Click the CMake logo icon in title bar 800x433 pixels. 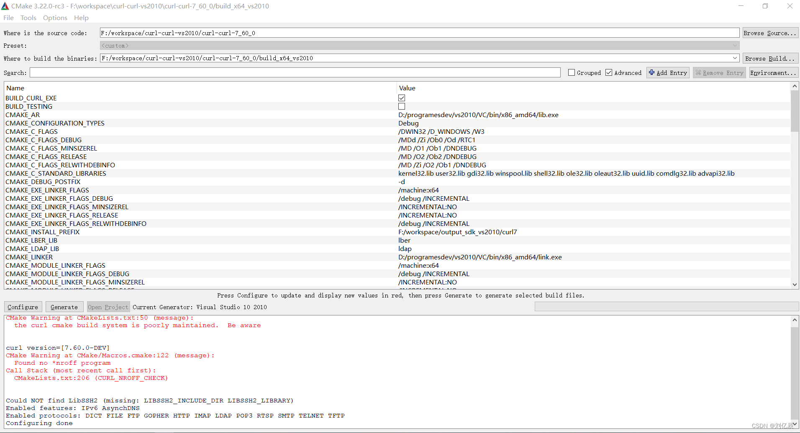coord(5,6)
